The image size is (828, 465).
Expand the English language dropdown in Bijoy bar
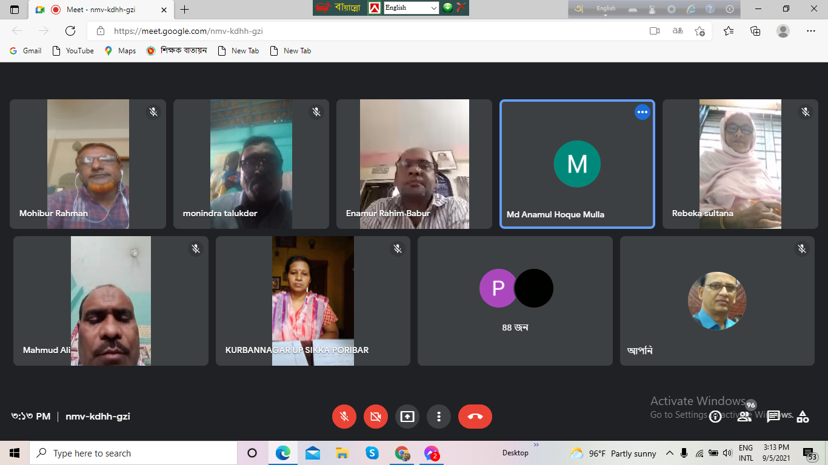(x=411, y=8)
